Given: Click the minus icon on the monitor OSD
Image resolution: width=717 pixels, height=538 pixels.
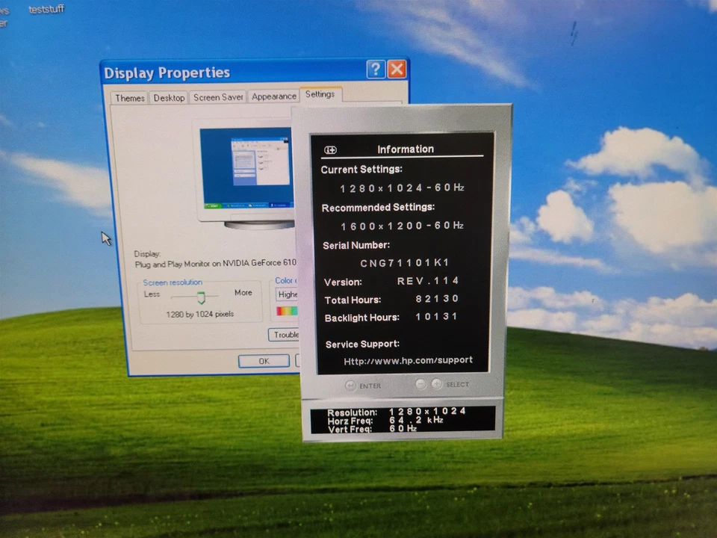Looking at the screenshot, I should pos(420,384).
